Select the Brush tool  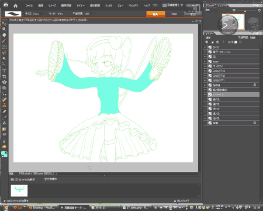click(x=4, y=117)
